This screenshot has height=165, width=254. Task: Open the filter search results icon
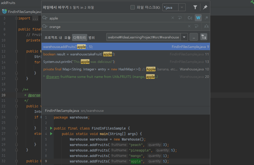pos(195,7)
